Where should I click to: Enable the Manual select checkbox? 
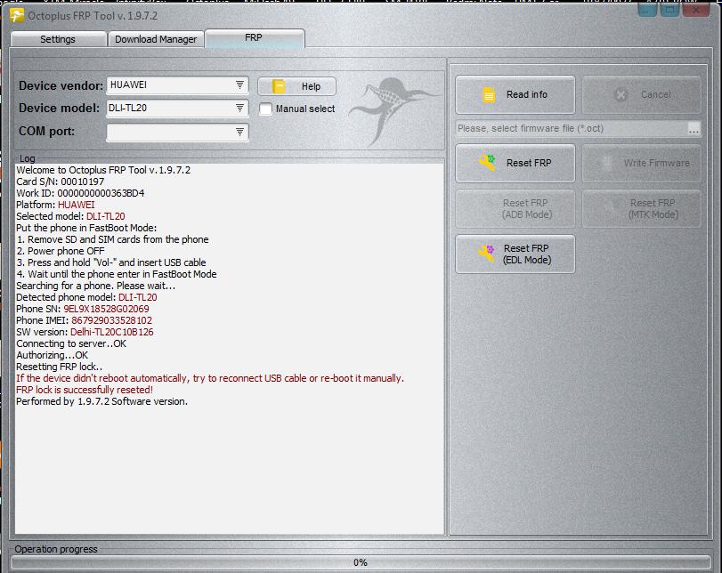(x=265, y=109)
